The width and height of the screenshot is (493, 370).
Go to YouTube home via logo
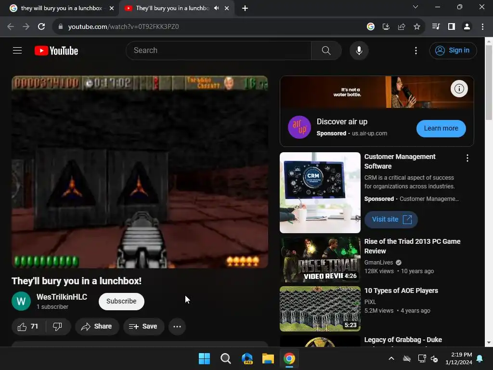point(56,51)
